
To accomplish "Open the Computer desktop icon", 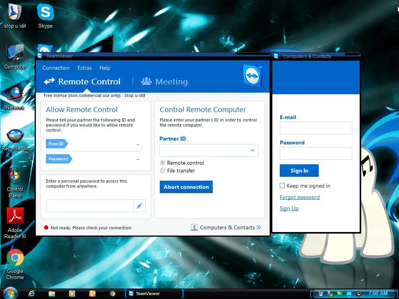I will click(x=15, y=57).
